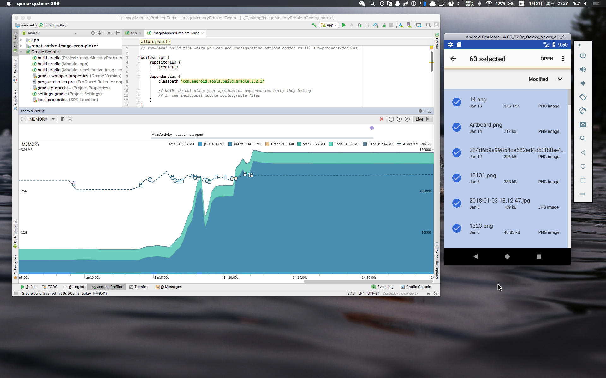
Task: Go back from MEMORY profiler view
Action: (22, 119)
